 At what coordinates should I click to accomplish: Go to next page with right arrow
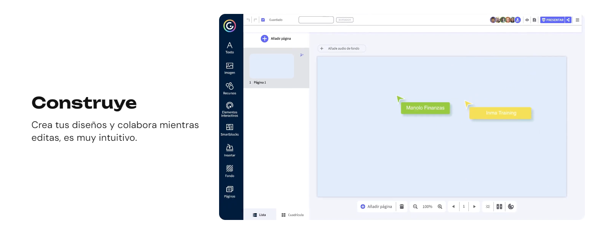click(x=474, y=206)
